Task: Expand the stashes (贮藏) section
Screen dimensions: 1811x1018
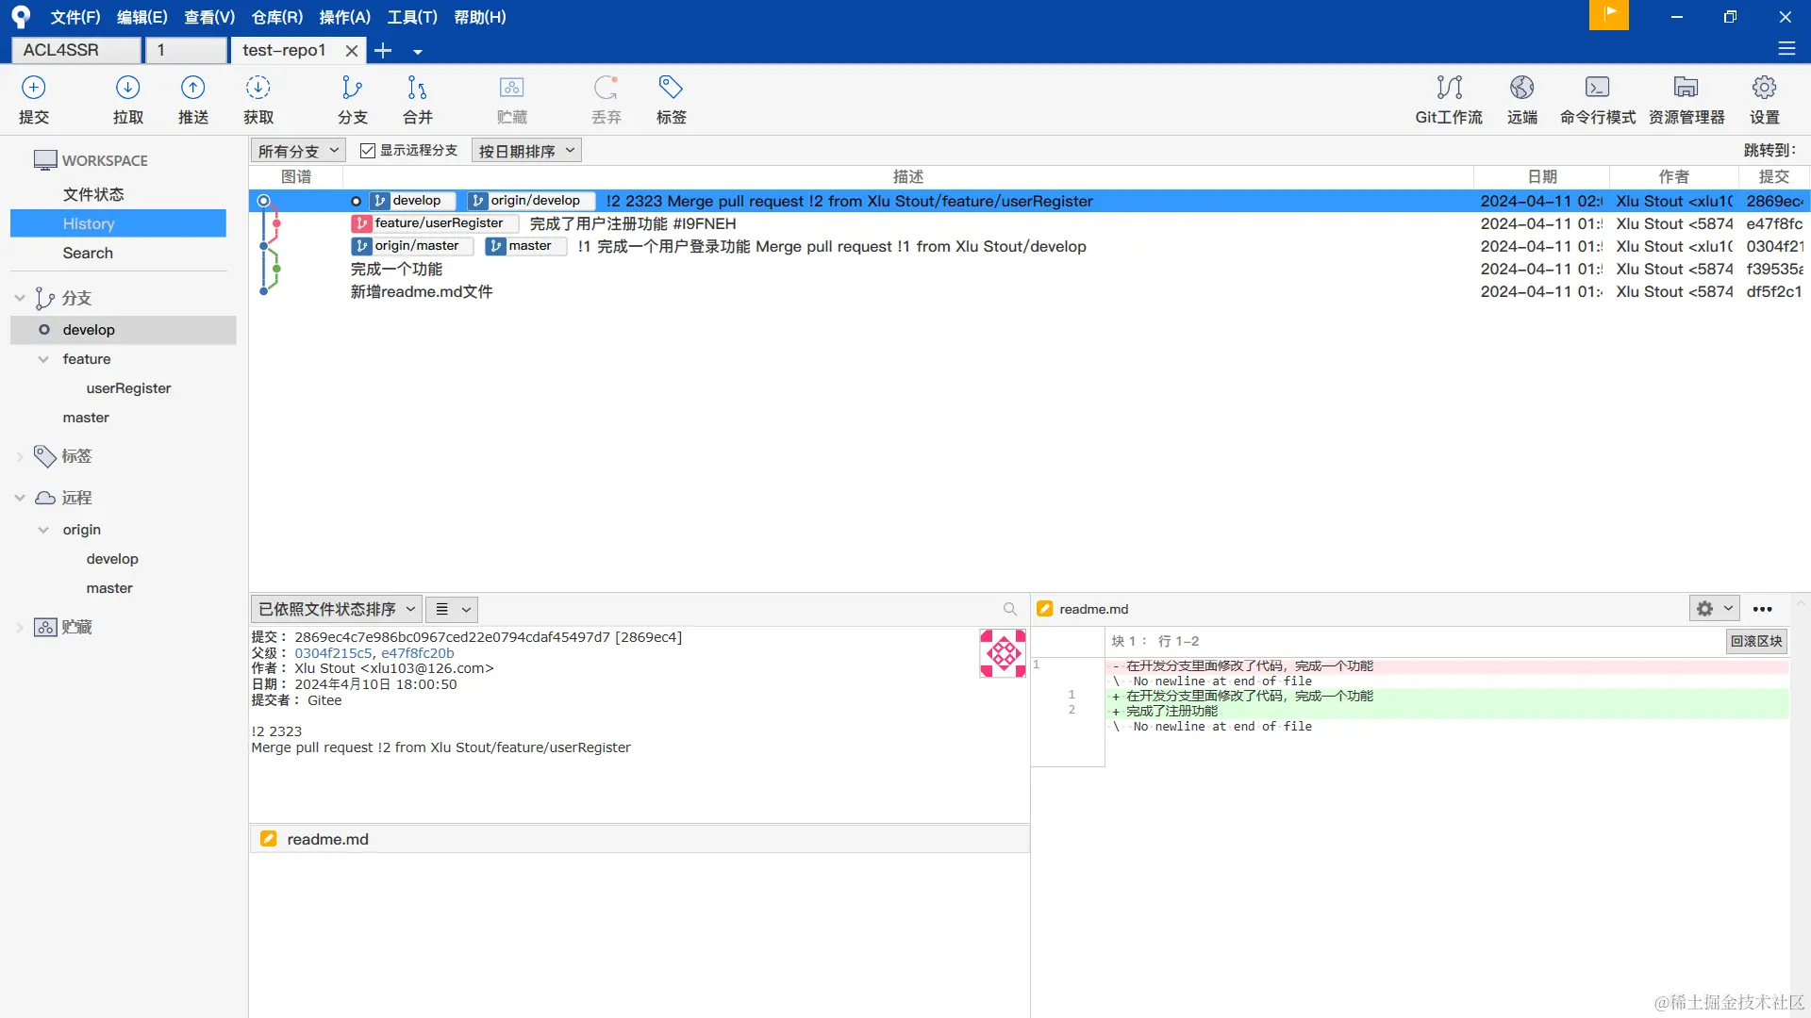Action: click(x=20, y=628)
